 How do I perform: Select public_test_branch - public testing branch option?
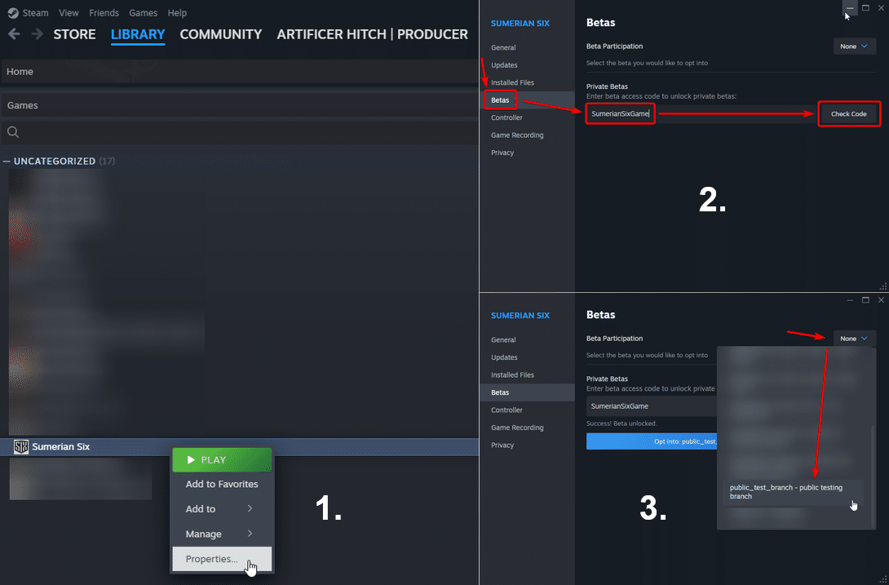pyautogui.click(x=793, y=492)
